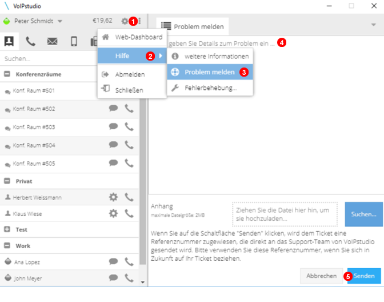Image resolution: width=384 pixels, height=302 pixels.
Task: Call Klaus Wiese using phone icon
Action: (x=130, y=213)
